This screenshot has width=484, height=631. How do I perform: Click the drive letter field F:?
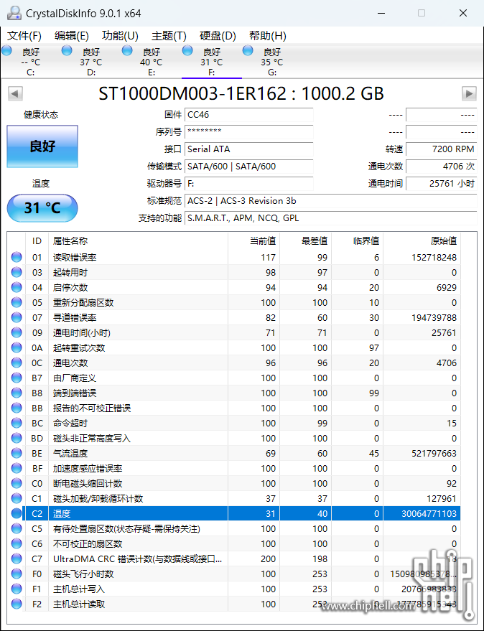249,184
